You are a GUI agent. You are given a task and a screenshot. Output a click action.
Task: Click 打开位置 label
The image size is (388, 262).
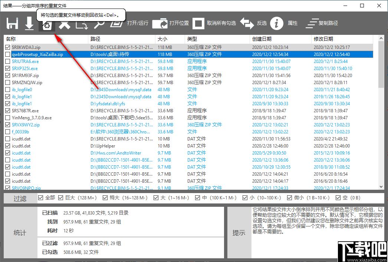click(x=179, y=23)
